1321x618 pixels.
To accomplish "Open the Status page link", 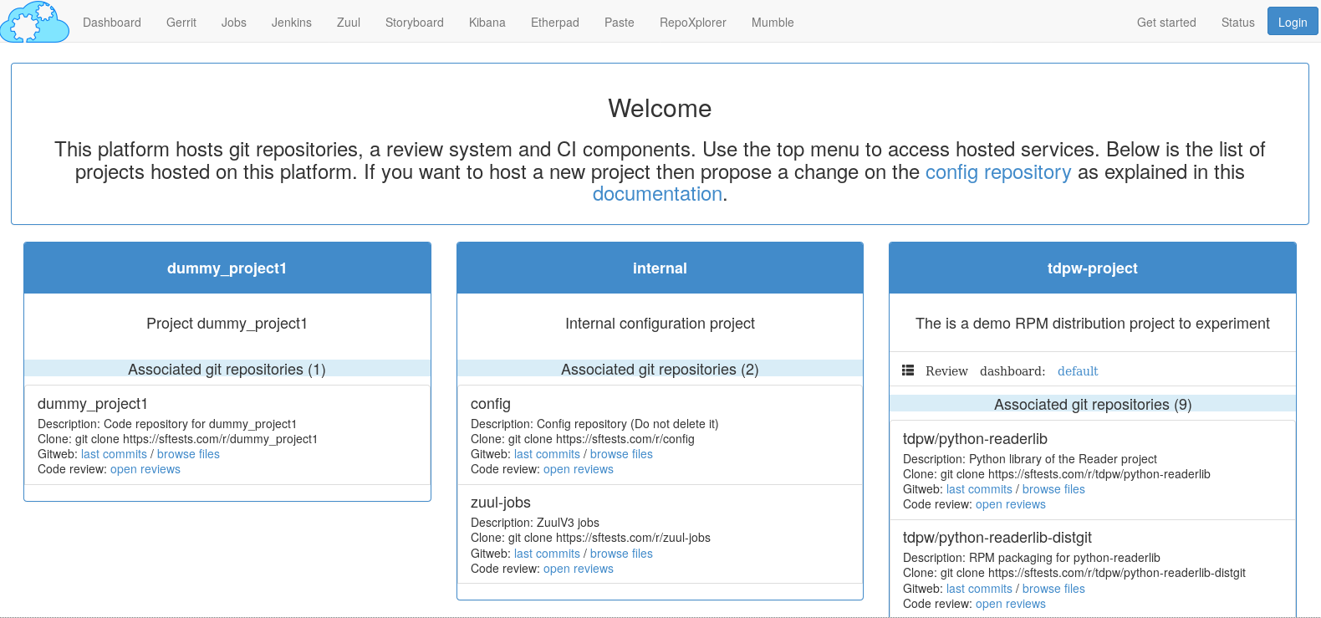I will pyautogui.click(x=1237, y=23).
